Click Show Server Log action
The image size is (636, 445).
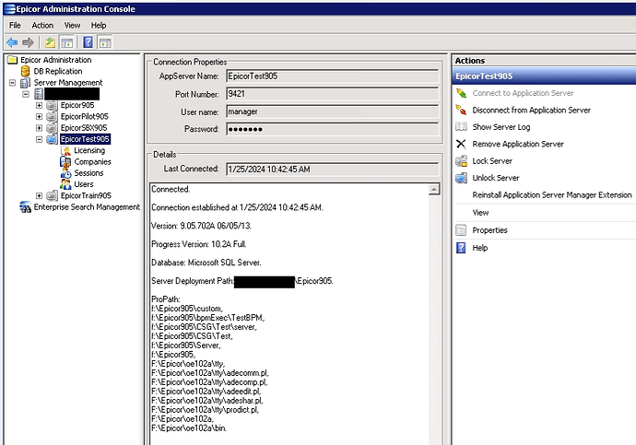[x=501, y=127]
